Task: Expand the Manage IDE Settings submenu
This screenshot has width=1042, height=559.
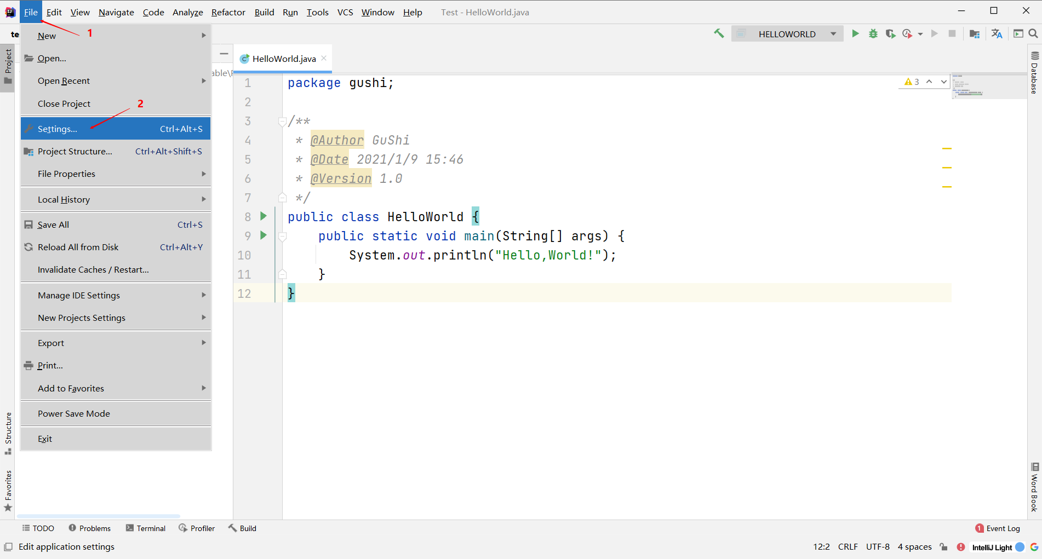Action: (x=116, y=296)
